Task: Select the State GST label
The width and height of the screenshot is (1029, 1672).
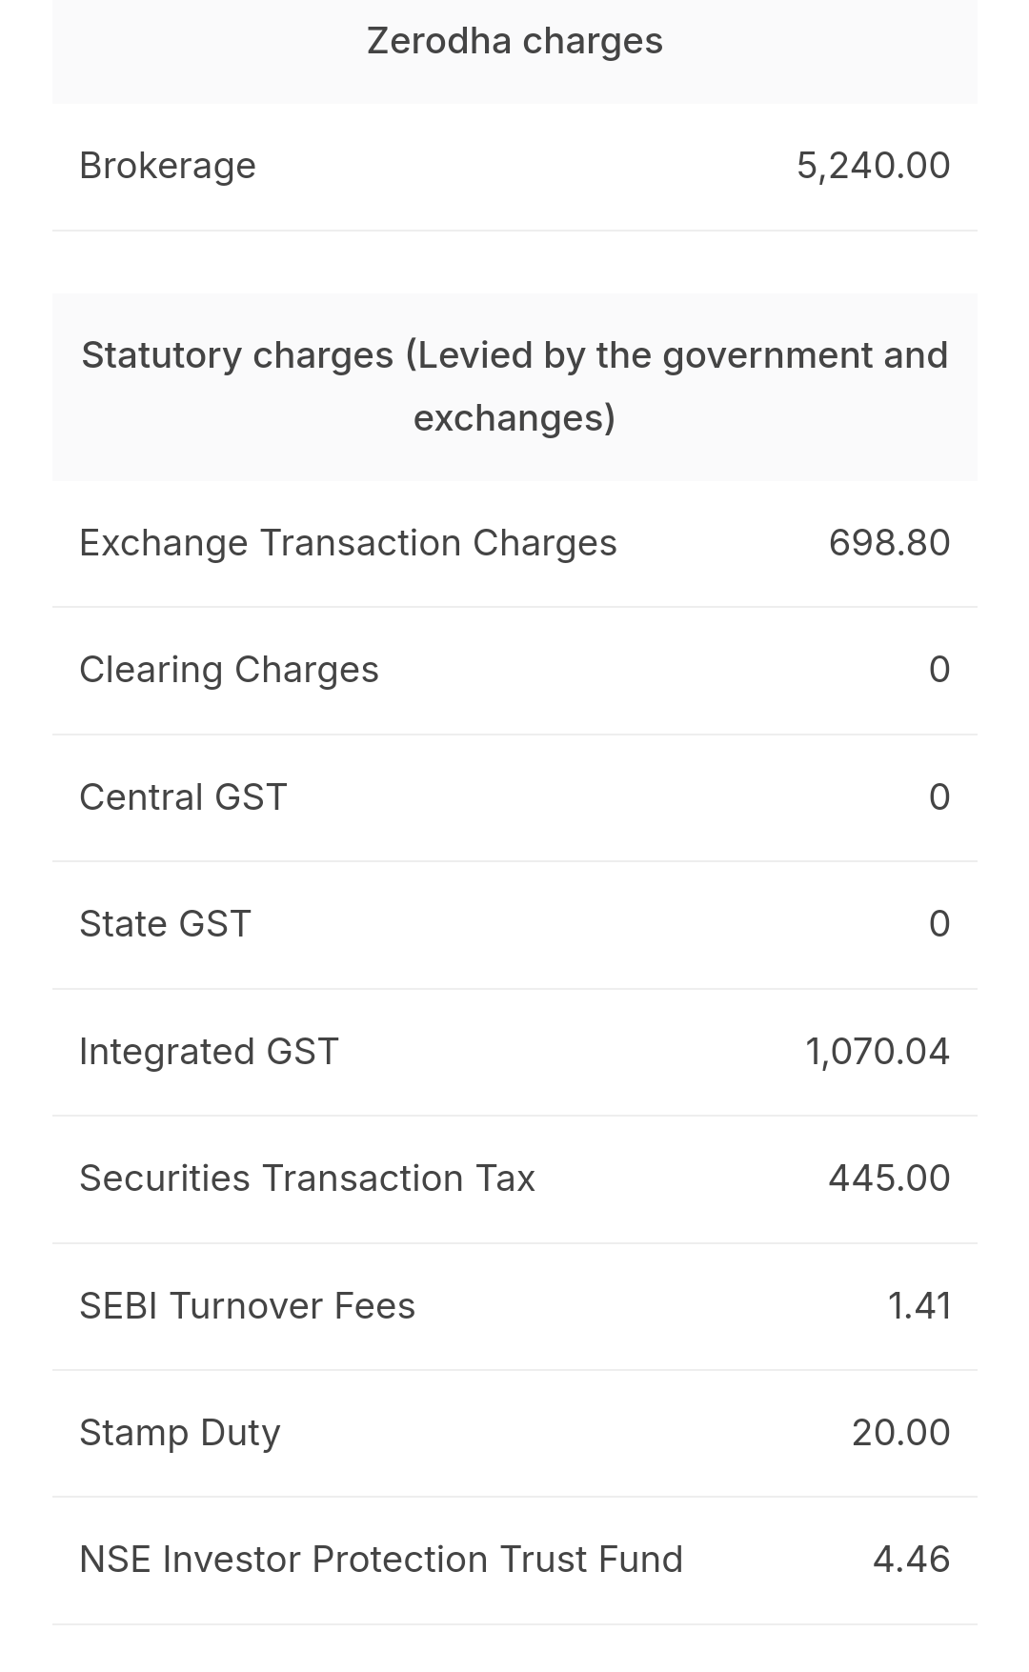Action: pyautogui.click(x=165, y=924)
